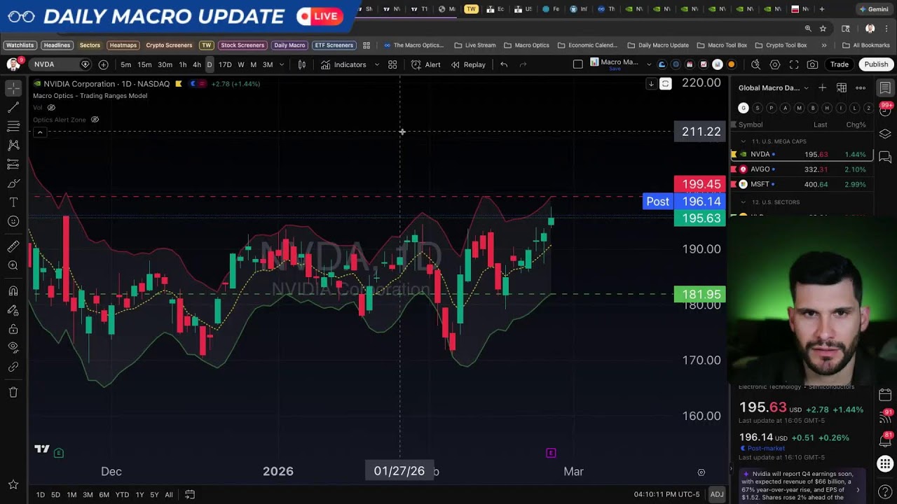Collapse the 11. U.S. MEGA CAPS section
Image resolution: width=897 pixels, height=504 pixels.
(x=744, y=141)
